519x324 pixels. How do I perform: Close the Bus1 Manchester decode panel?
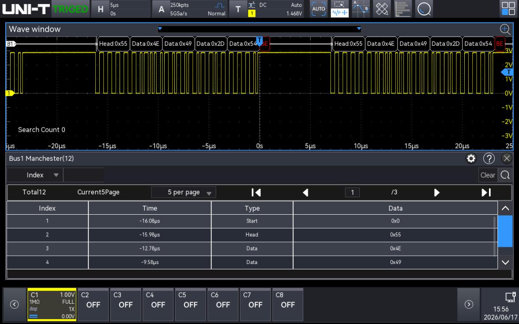507,159
